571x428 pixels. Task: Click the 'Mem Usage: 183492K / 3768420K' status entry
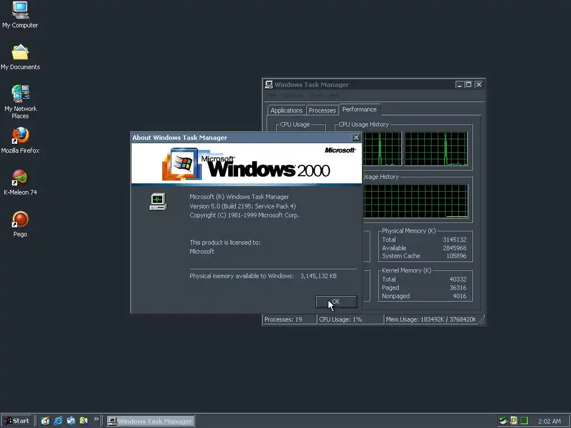(x=431, y=319)
